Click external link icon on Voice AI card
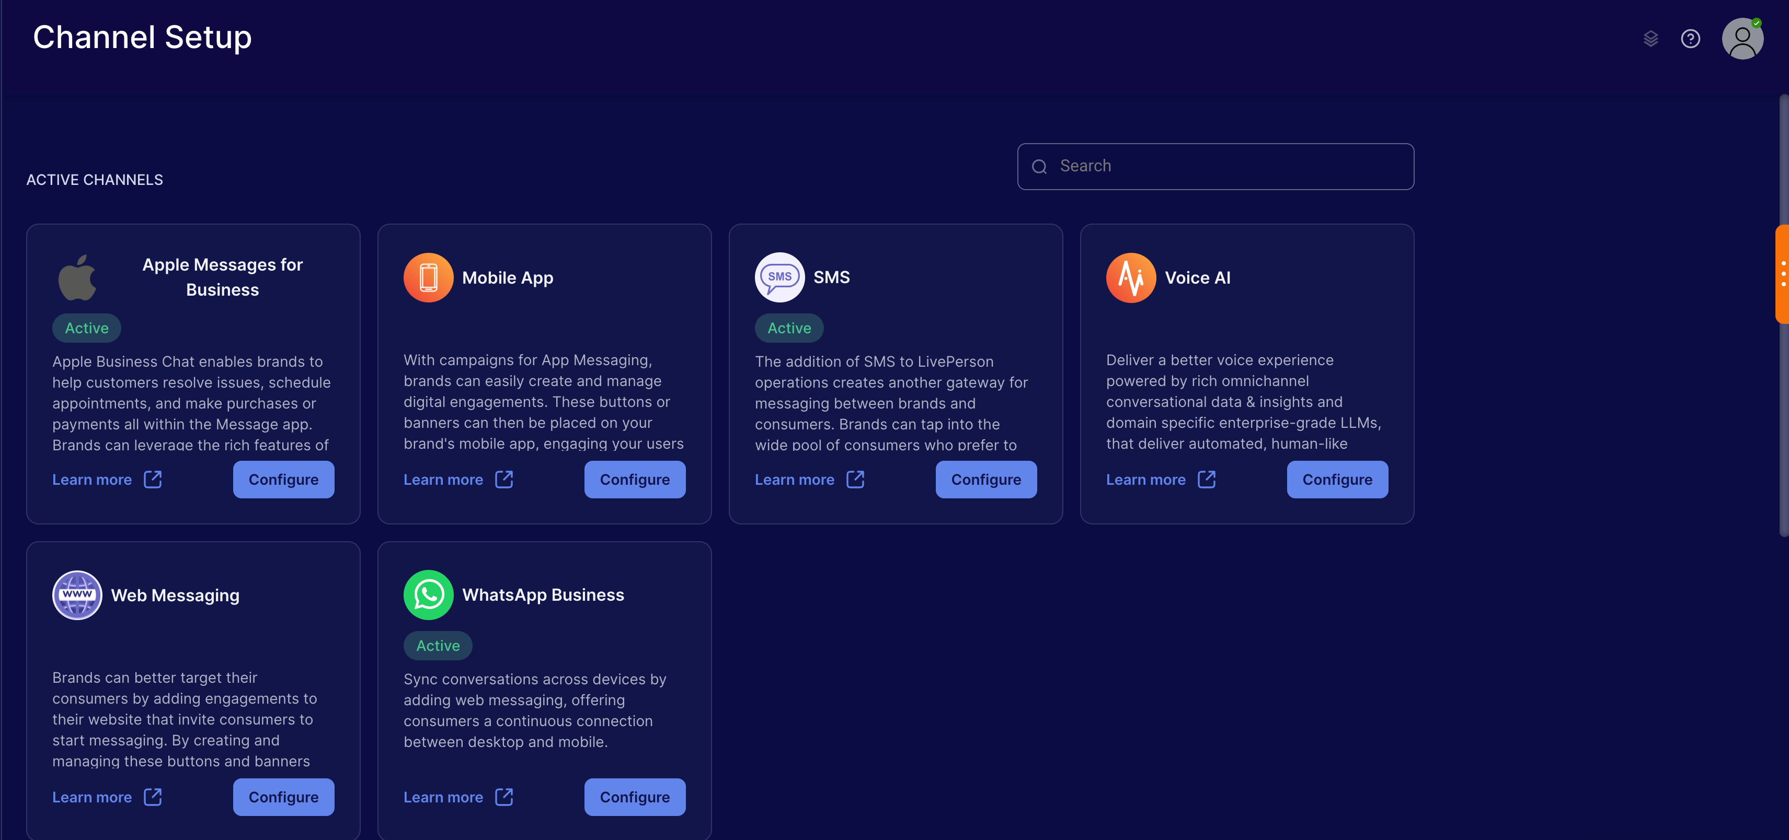 pyautogui.click(x=1207, y=479)
